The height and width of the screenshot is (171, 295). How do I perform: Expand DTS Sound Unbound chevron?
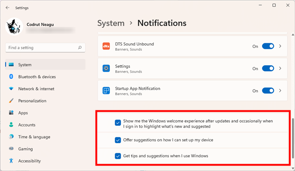tap(280, 46)
